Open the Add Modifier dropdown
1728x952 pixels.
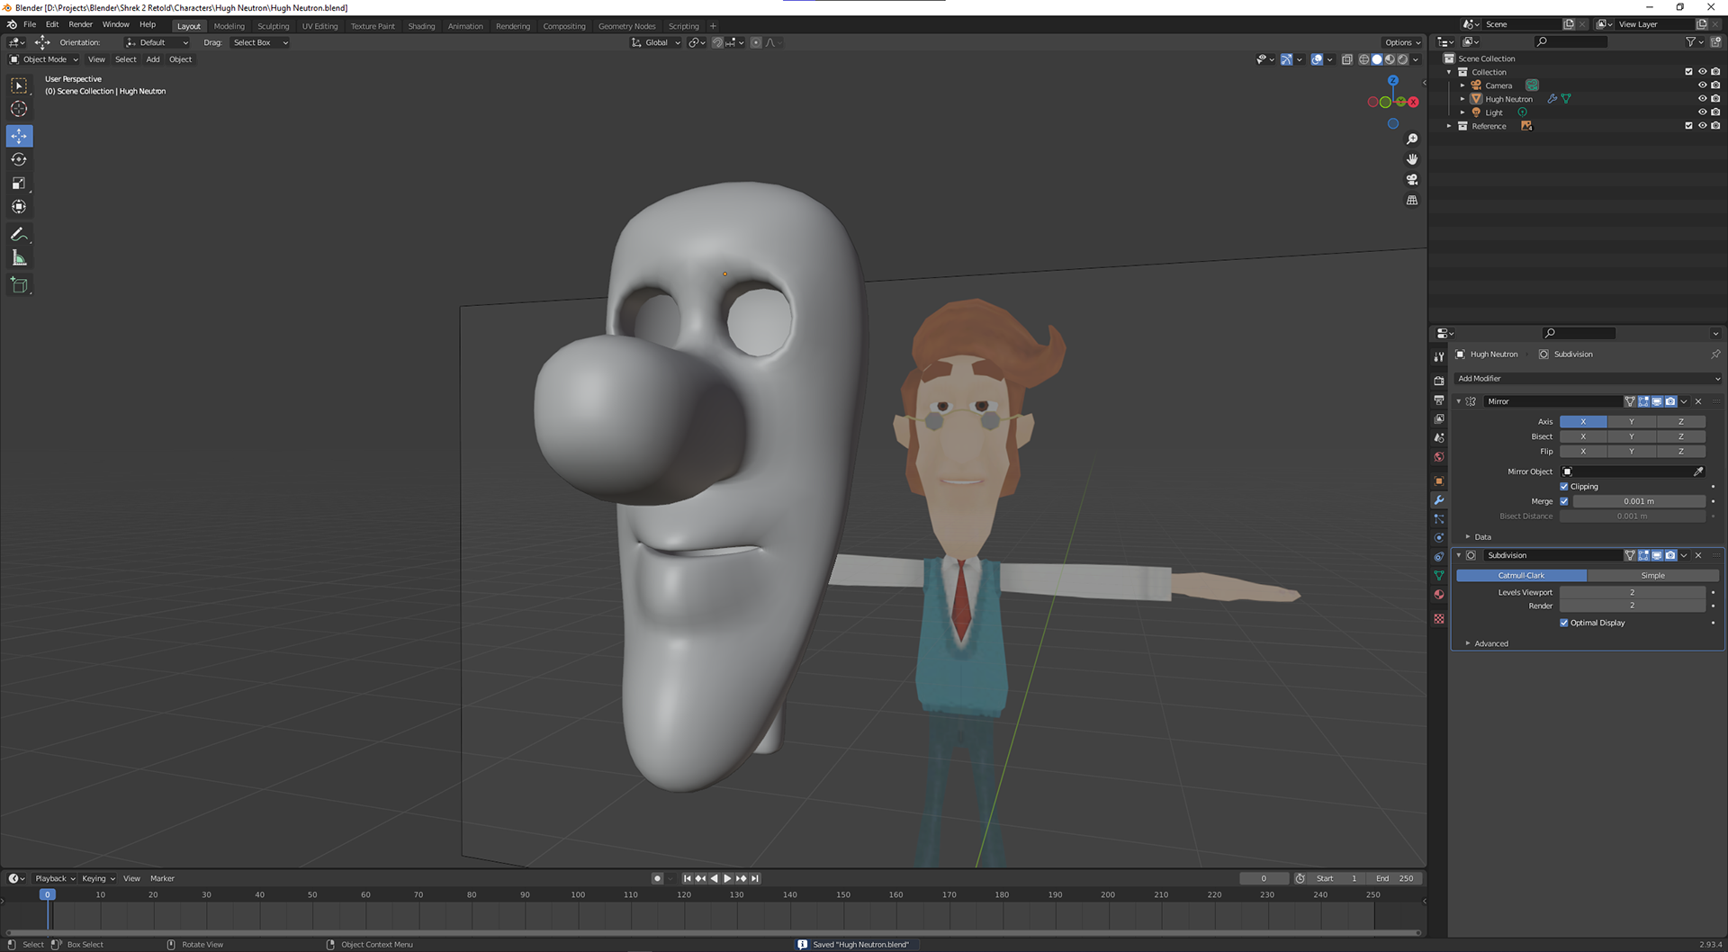pyautogui.click(x=1588, y=379)
